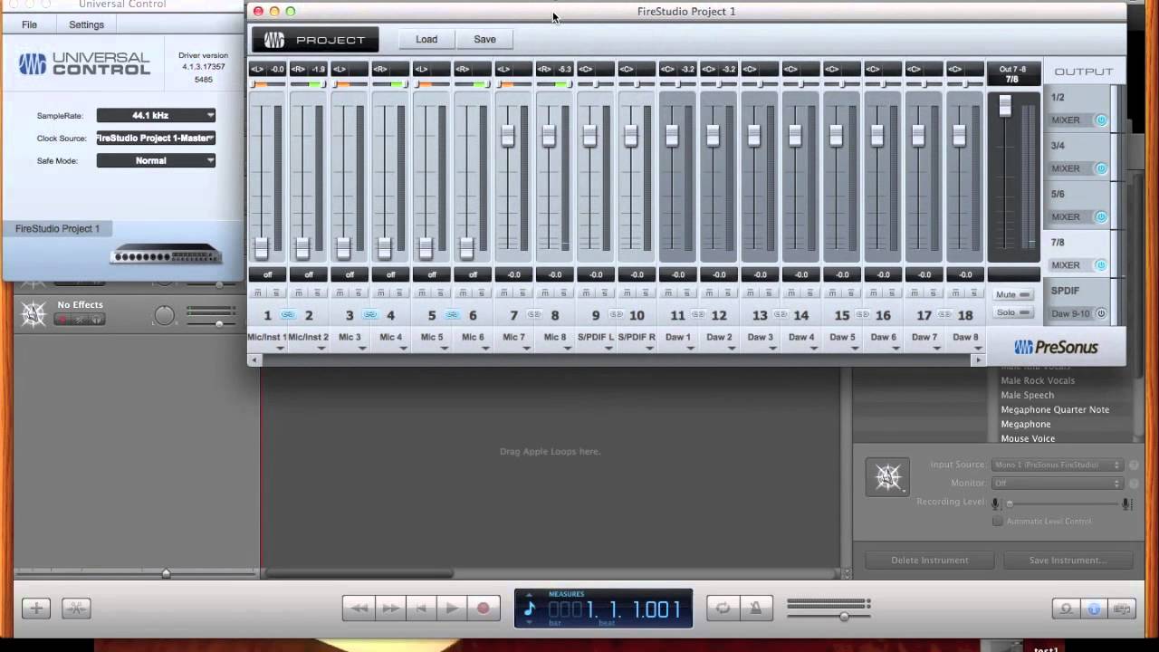Toggle stereo link for channels 3 and 4
Screen dimensions: 1159x652
369,314
